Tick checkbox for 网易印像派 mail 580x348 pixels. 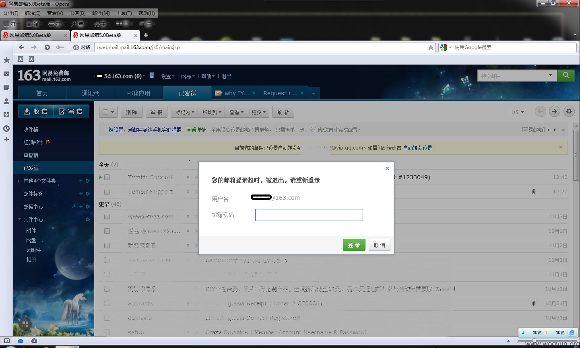pyautogui.click(x=107, y=289)
